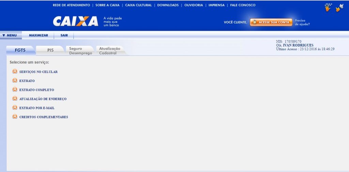
Task: Open the EXTRATO service link
Action: [27, 81]
